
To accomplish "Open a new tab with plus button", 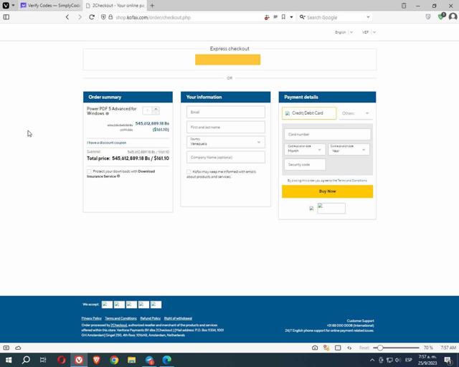I will pos(152,5).
